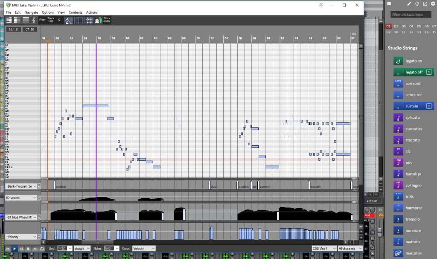Switch to musical notation view (treble clef)

34,20
